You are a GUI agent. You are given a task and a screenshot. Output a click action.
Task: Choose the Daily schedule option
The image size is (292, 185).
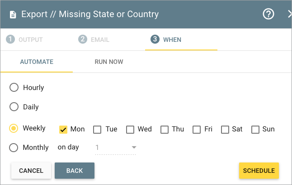coord(14,107)
